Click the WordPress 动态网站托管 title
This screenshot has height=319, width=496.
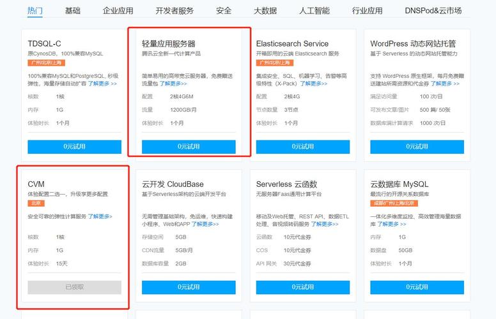413,43
